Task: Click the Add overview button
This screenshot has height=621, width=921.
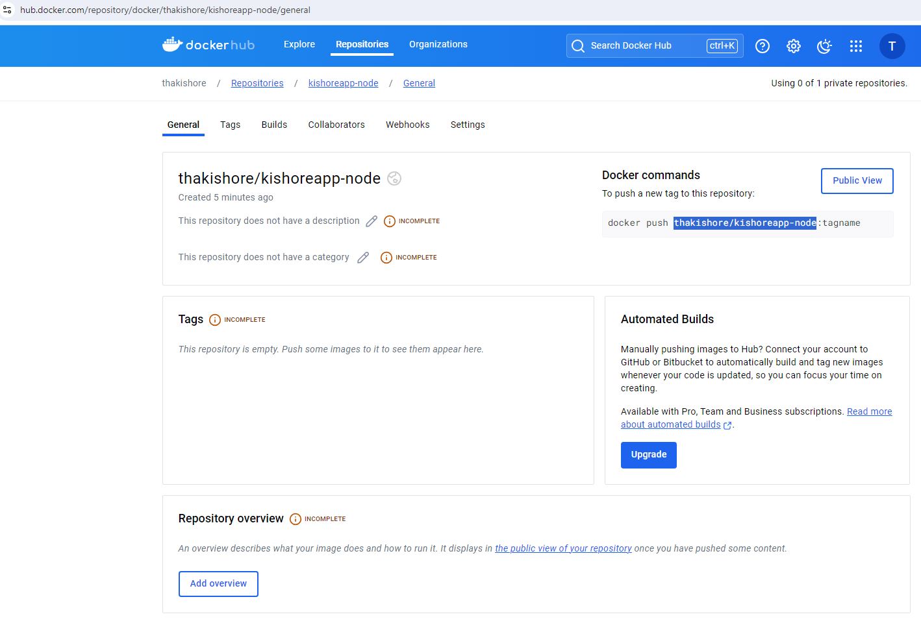Action: tap(218, 583)
